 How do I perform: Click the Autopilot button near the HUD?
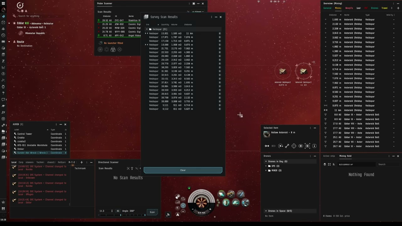(x=177, y=215)
